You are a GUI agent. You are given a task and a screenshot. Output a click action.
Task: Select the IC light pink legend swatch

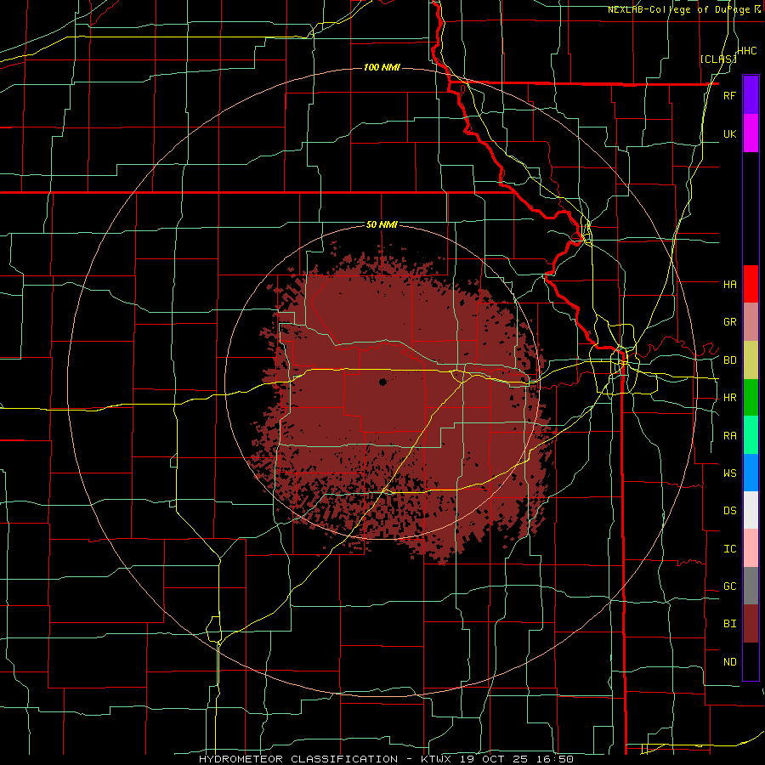pyautogui.click(x=751, y=548)
